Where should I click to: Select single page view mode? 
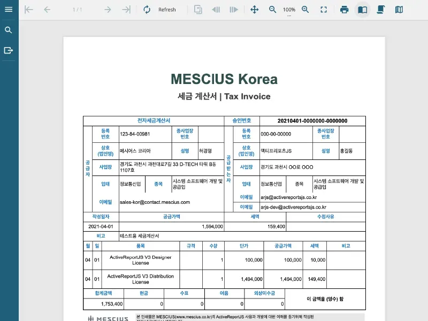tap(363, 10)
